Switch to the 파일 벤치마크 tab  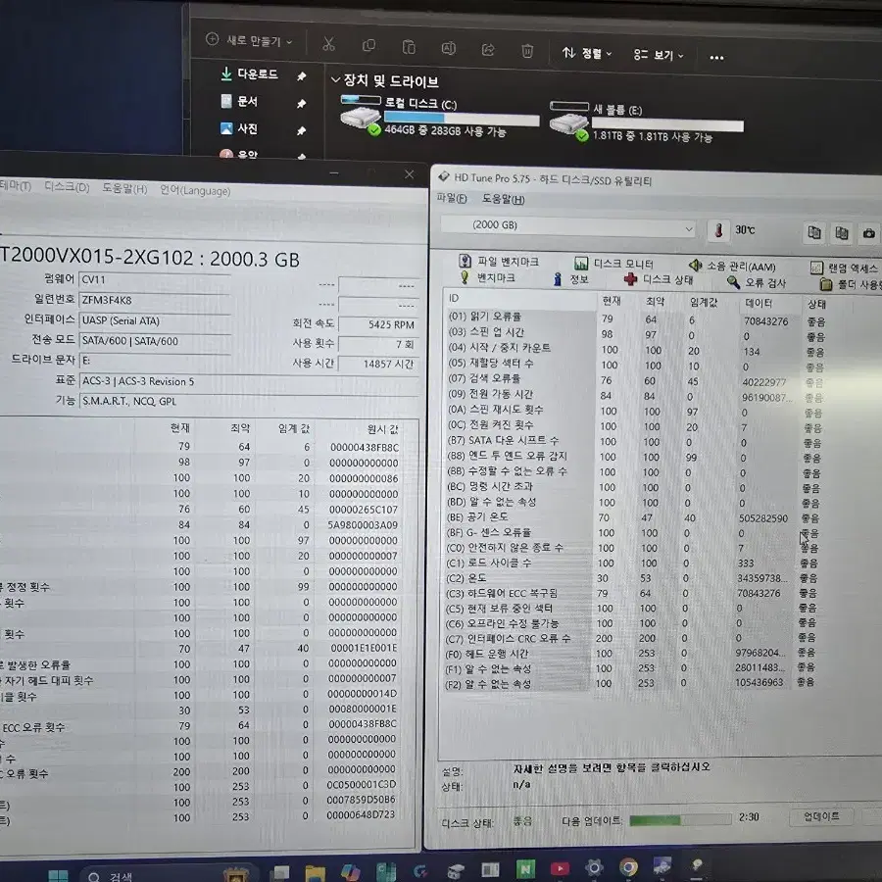pyautogui.click(x=499, y=261)
